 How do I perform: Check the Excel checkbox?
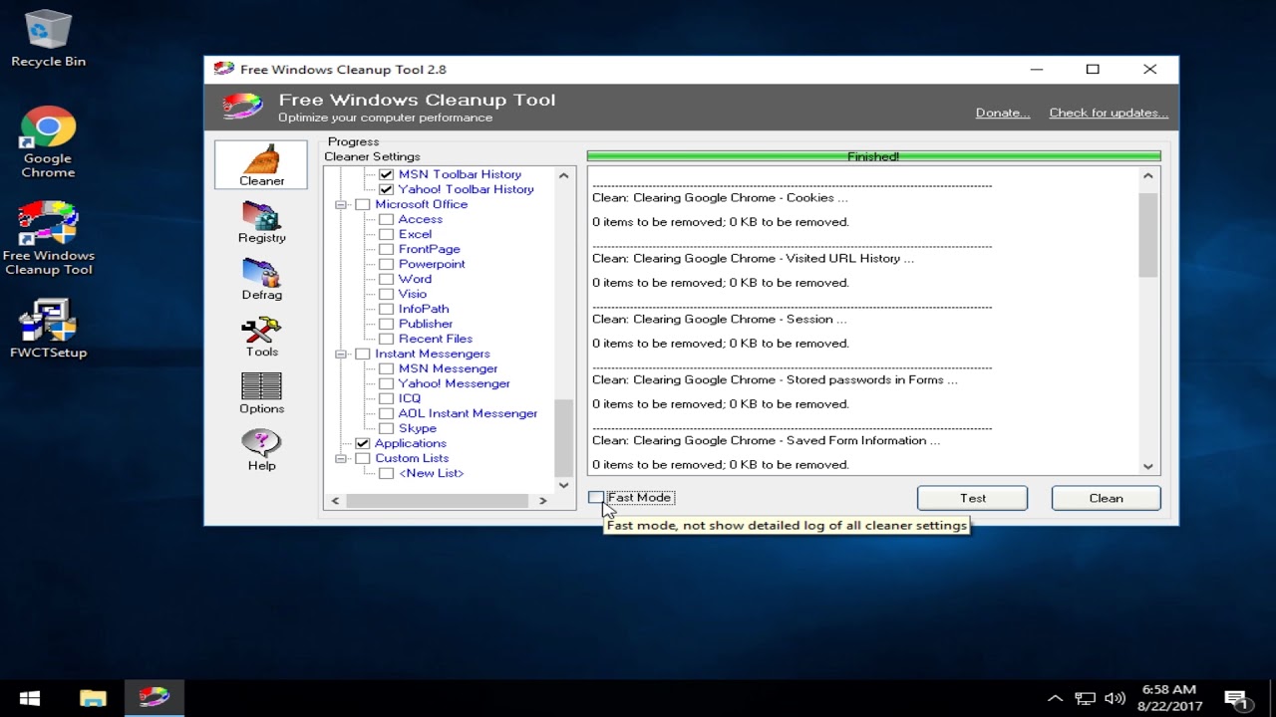coord(386,234)
